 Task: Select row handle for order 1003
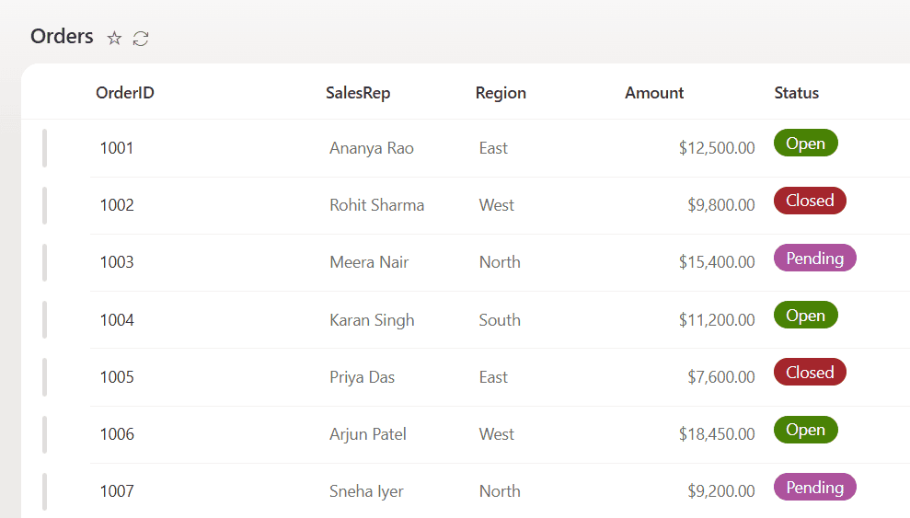[x=45, y=262]
